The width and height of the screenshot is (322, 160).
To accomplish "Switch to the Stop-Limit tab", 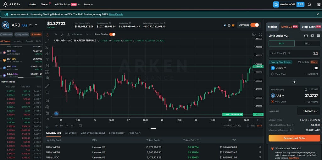I will (x=311, y=27).
